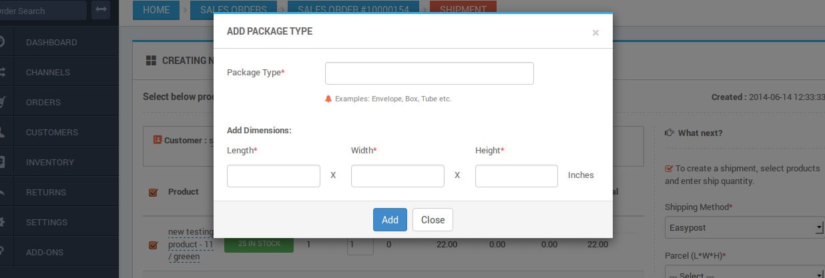Click the grid icon beside Creating heading
This screenshot has height=278, width=825.
[151, 61]
